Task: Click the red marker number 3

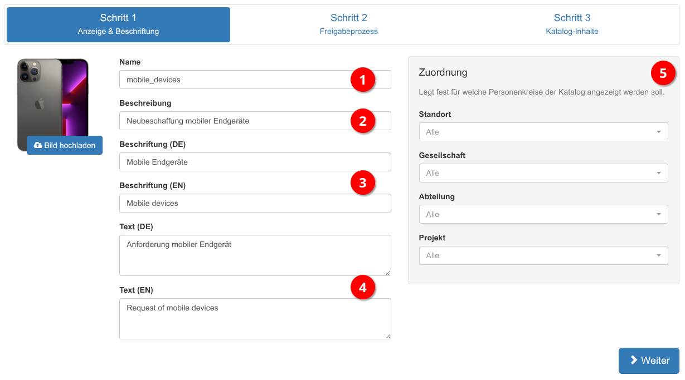Action: 363,182
